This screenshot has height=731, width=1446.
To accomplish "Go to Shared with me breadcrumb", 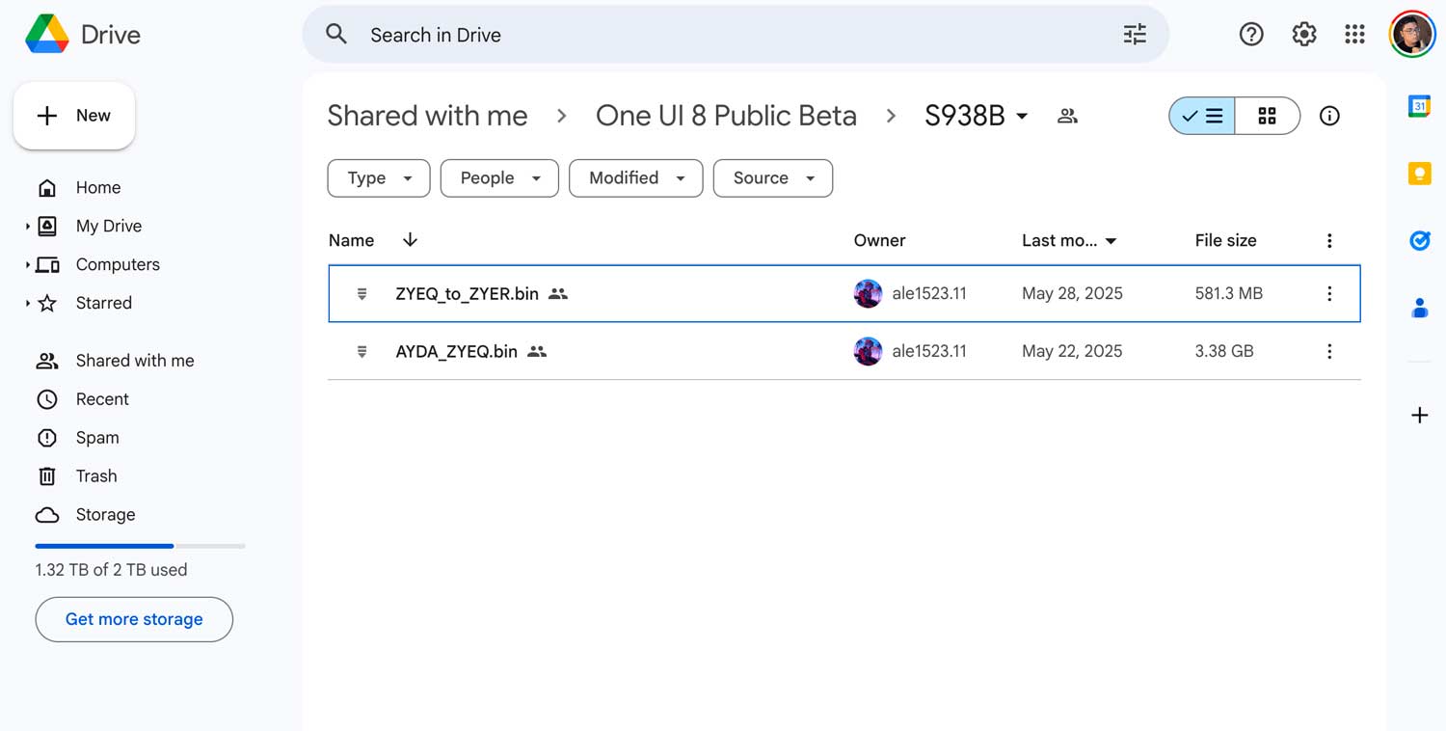I will coord(427,116).
